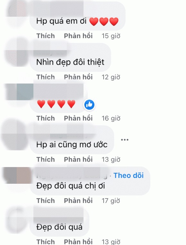Open avatar of 'Đẹp đôi quá chị ơi' commenter

[x=17, y=175]
